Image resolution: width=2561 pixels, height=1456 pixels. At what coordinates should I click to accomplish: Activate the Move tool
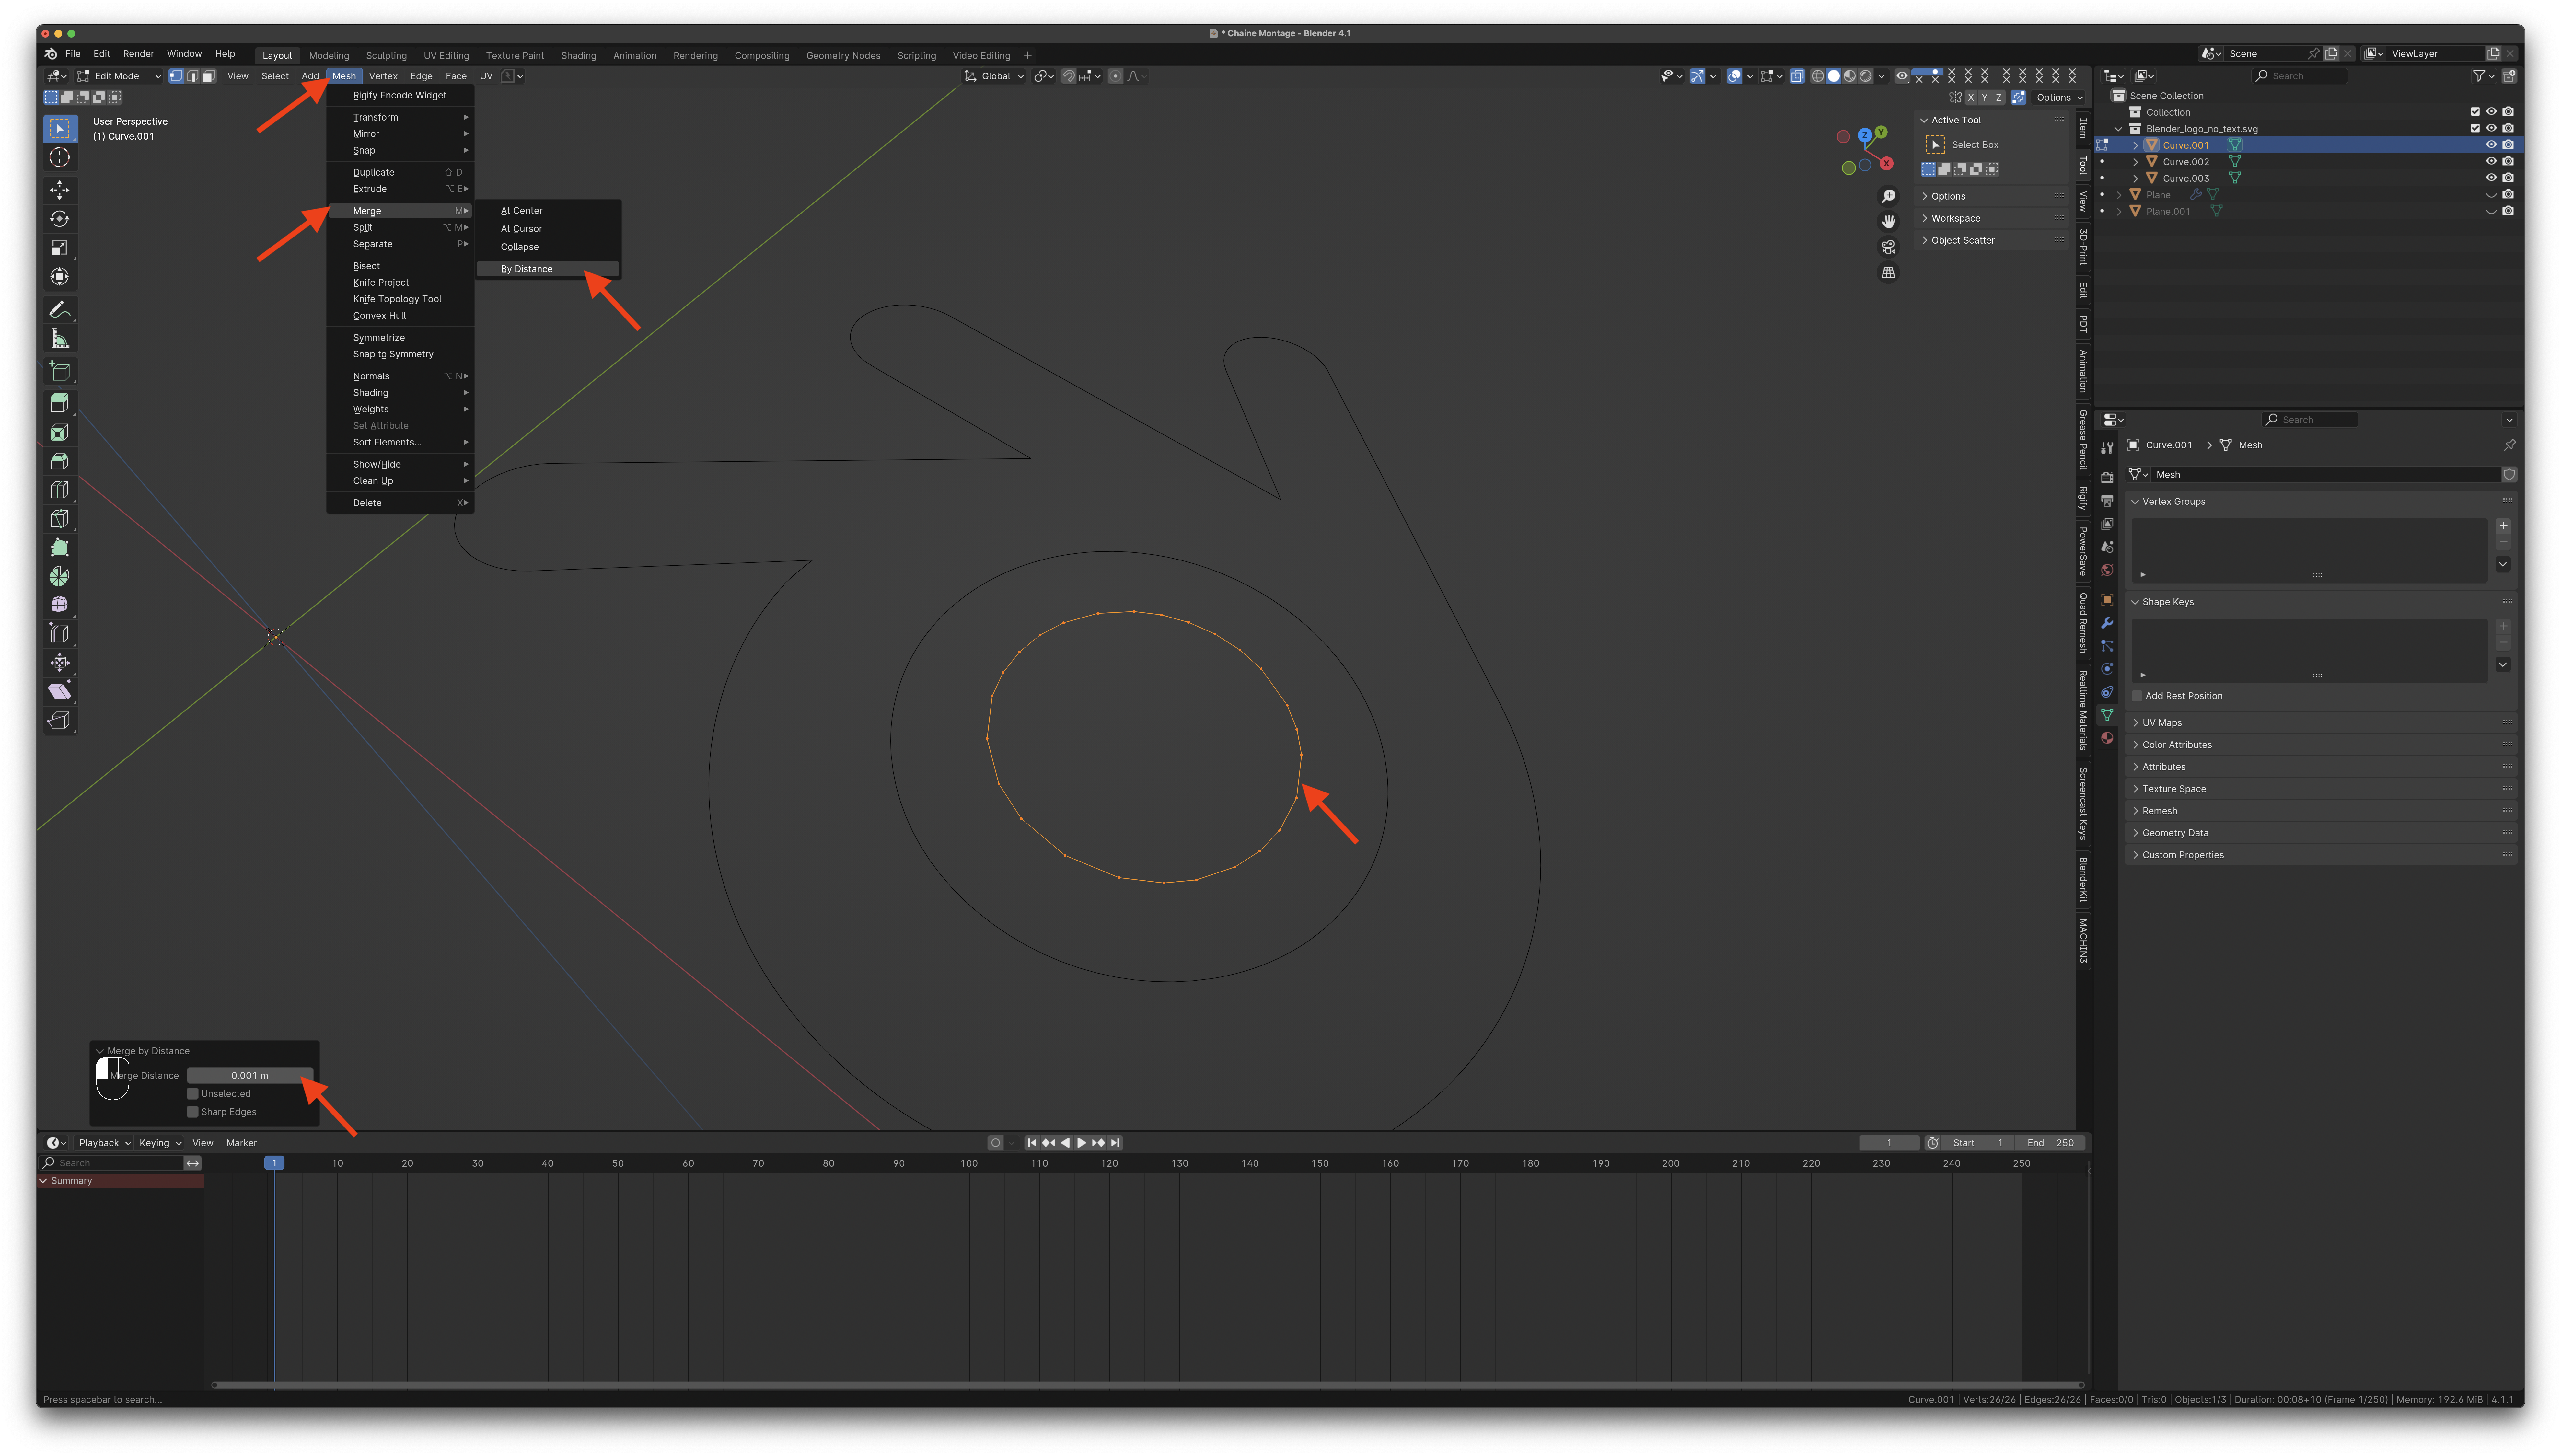(x=60, y=190)
